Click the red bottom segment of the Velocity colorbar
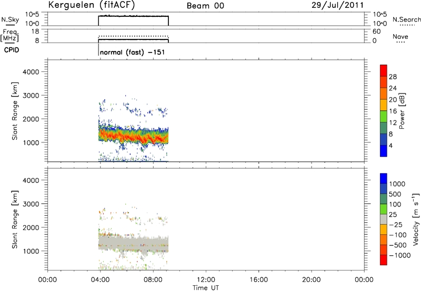 pos(384,260)
